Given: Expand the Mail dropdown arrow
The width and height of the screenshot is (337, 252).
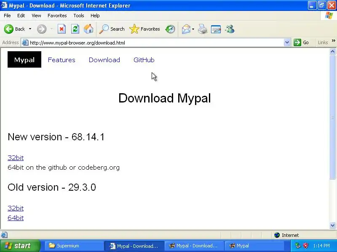Looking at the screenshot, I should tap(193, 29).
